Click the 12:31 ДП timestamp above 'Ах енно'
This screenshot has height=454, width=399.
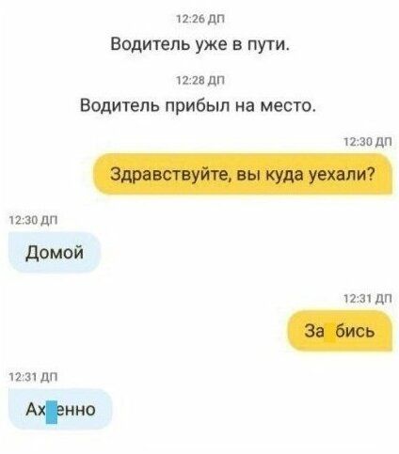coord(33,377)
